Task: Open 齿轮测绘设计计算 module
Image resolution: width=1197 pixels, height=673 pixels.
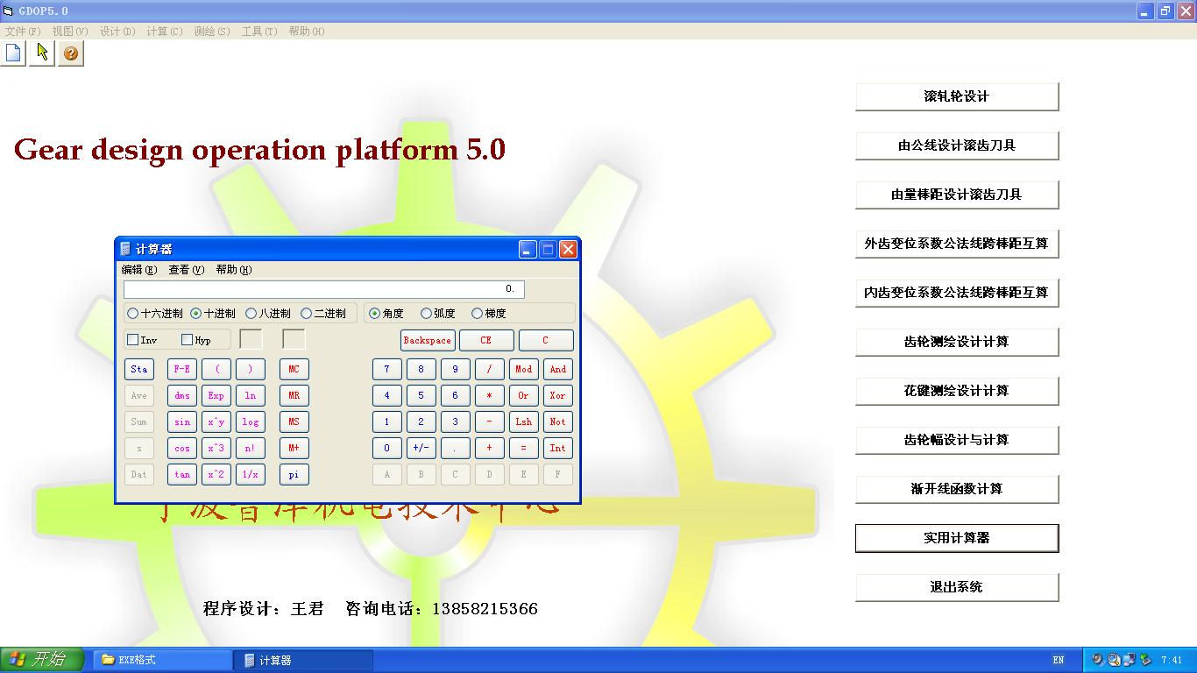Action: click(x=957, y=342)
